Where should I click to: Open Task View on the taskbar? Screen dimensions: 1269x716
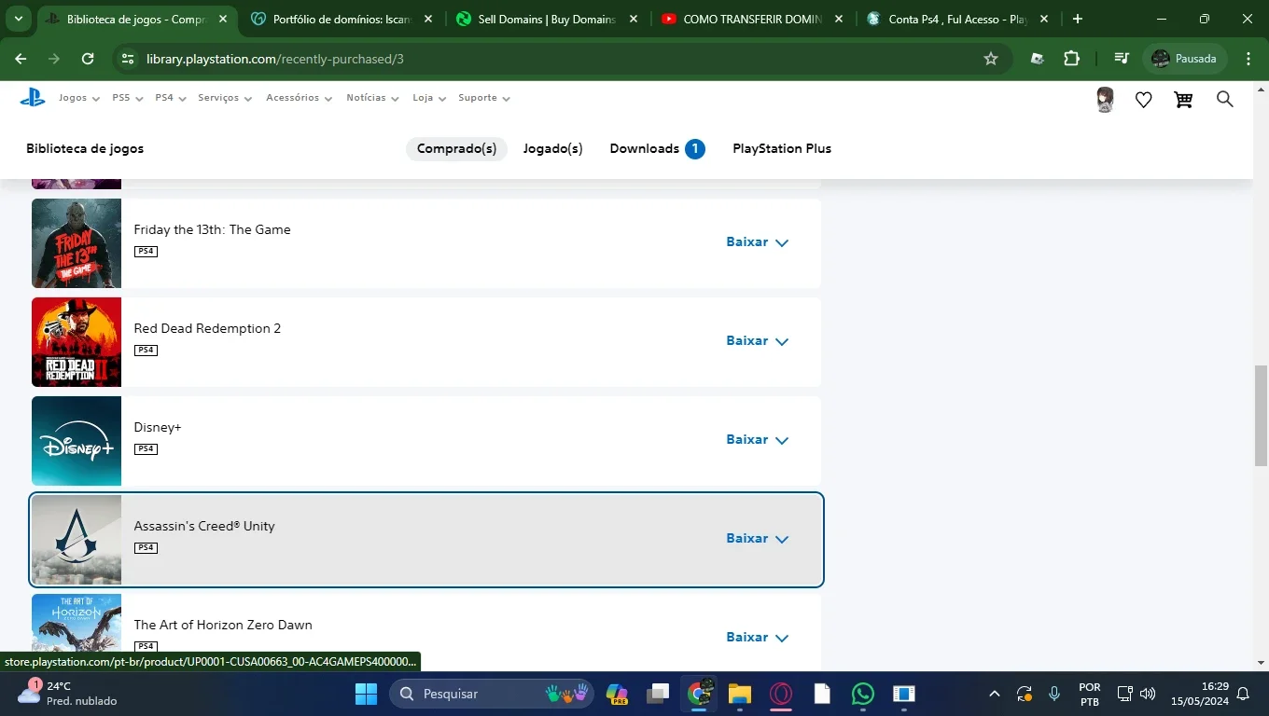click(x=659, y=694)
